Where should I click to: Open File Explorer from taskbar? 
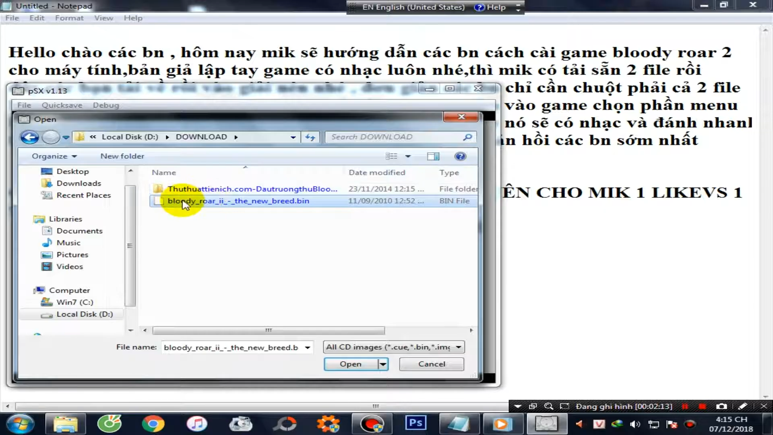65,424
